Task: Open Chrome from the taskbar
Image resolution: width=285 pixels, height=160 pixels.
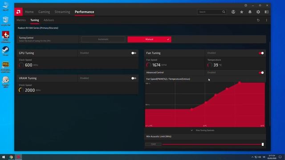Action: pos(11,157)
